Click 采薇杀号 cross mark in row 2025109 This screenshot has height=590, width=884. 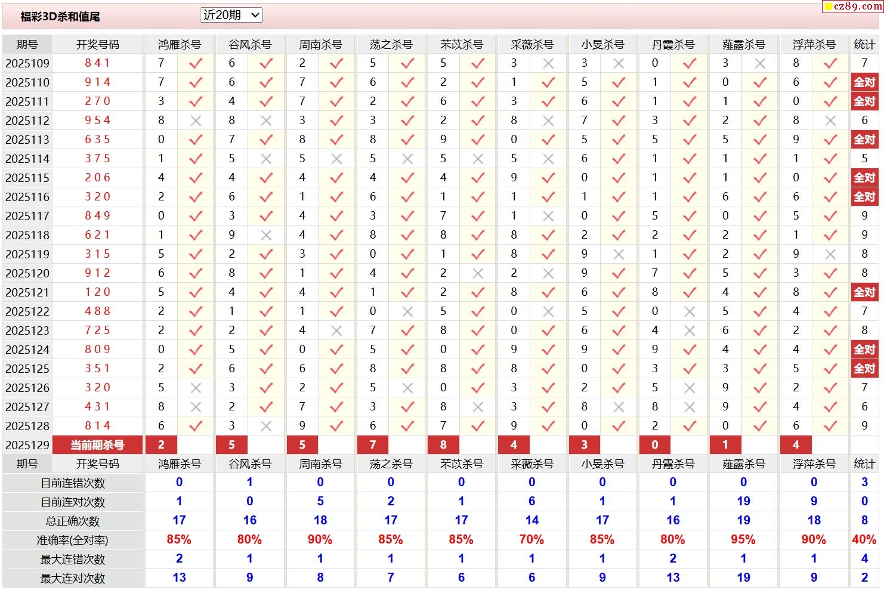coord(548,63)
